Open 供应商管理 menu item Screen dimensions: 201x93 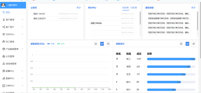tap(13, 64)
